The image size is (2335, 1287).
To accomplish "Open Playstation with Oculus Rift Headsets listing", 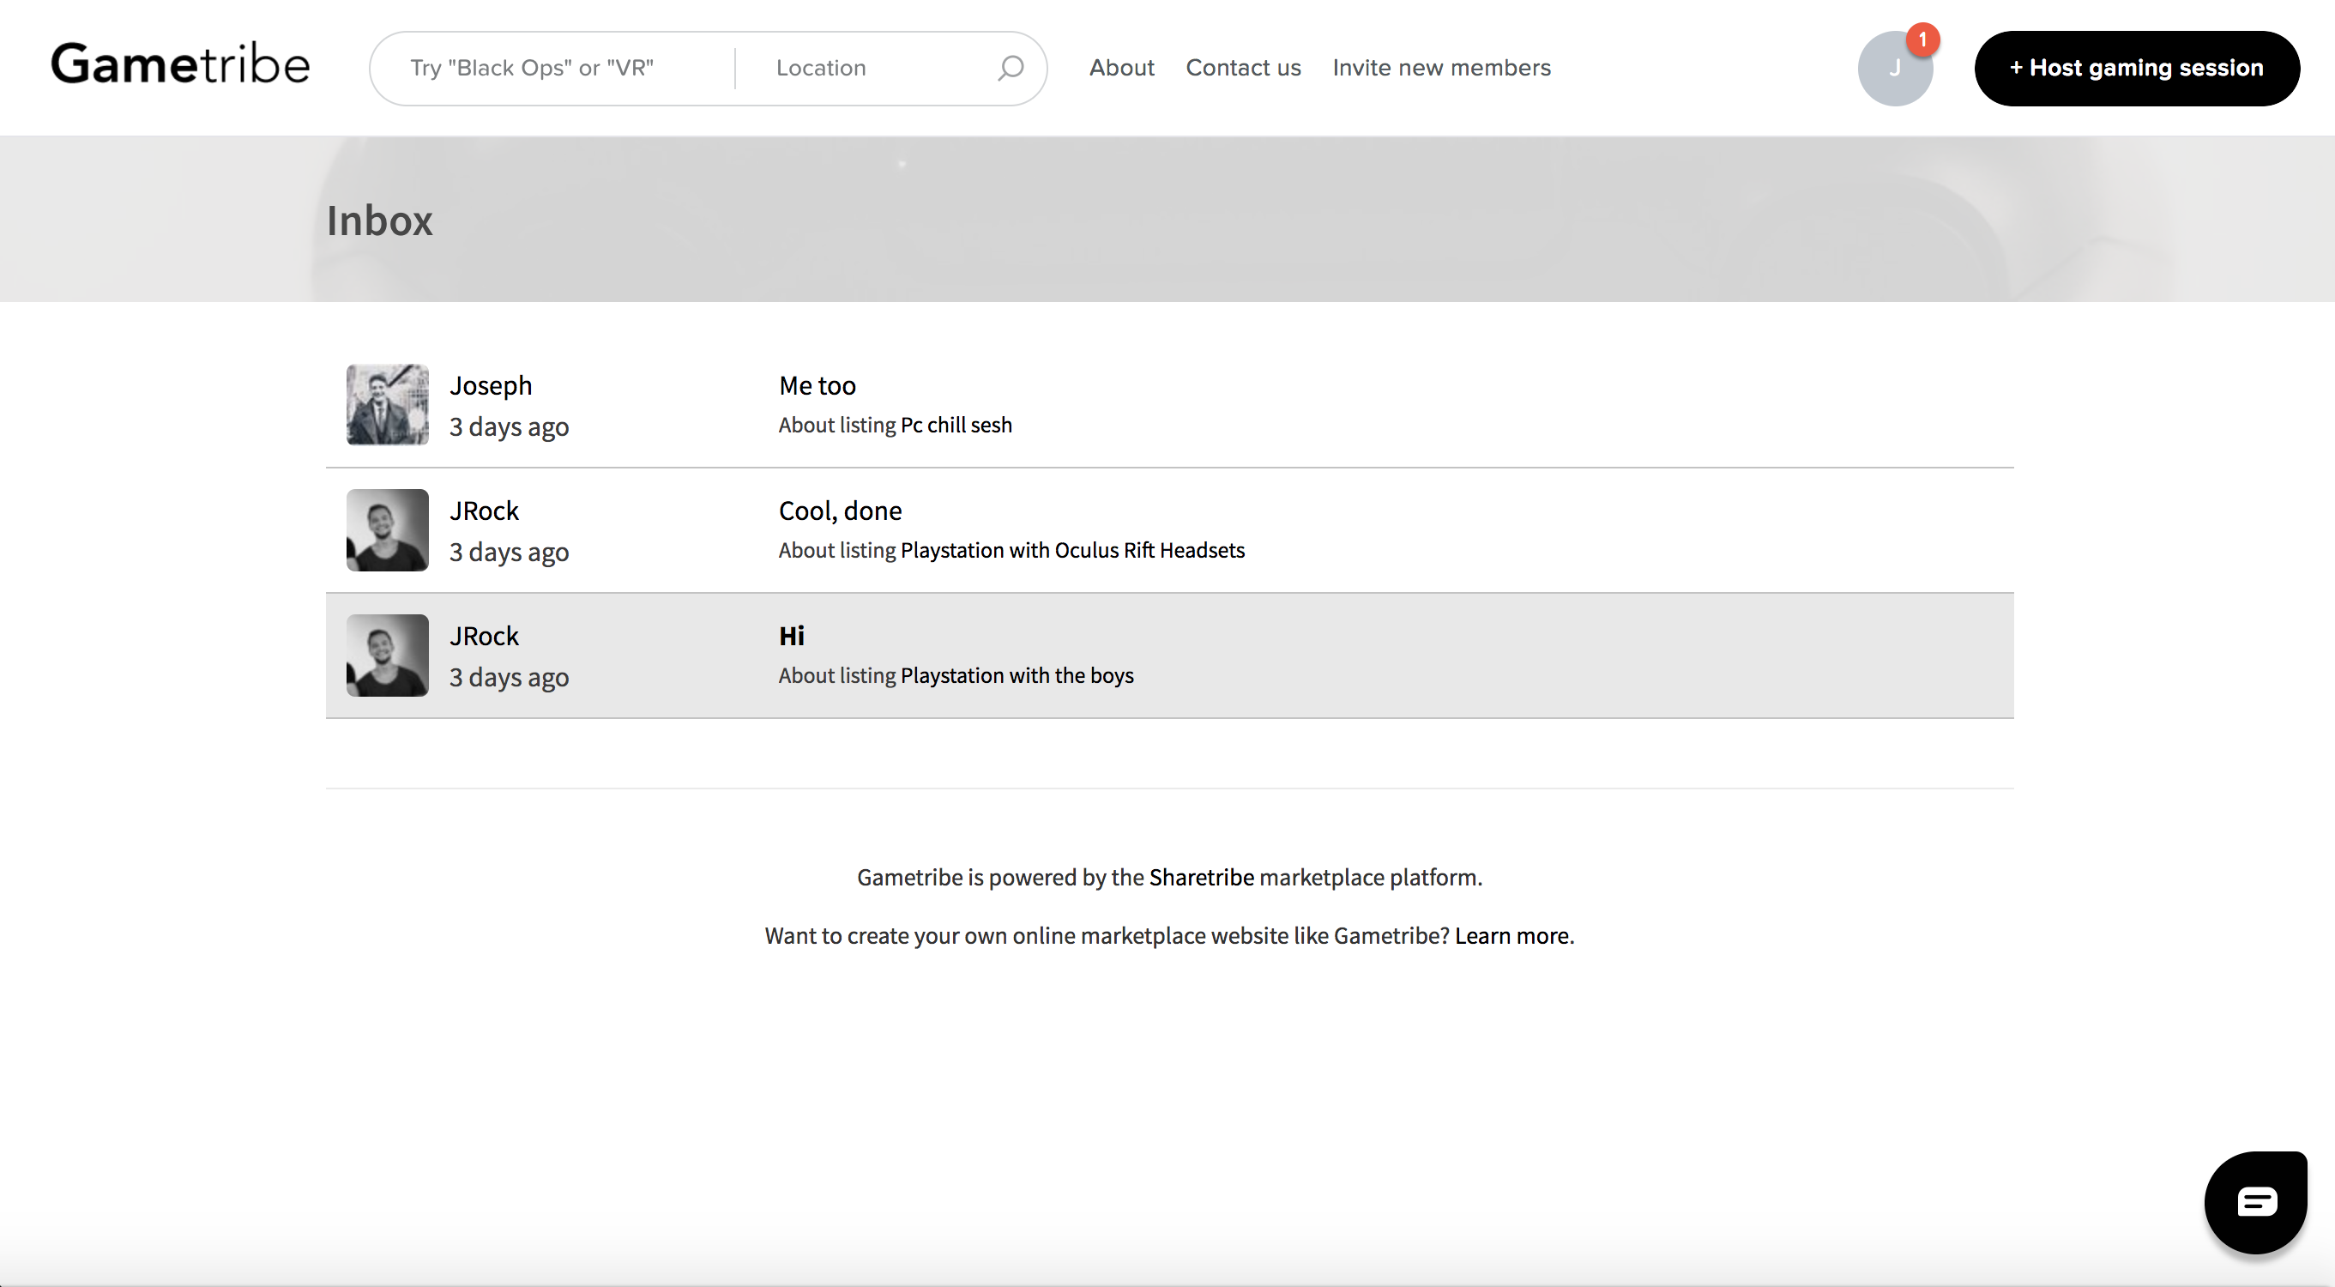I will [x=1071, y=550].
